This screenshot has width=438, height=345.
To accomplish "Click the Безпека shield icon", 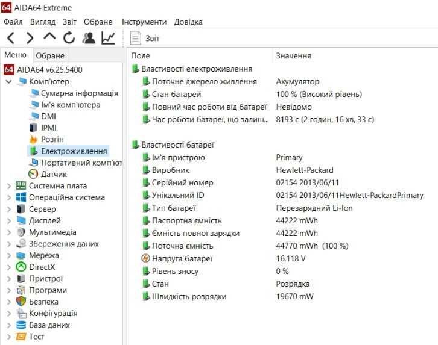I will [x=21, y=302].
